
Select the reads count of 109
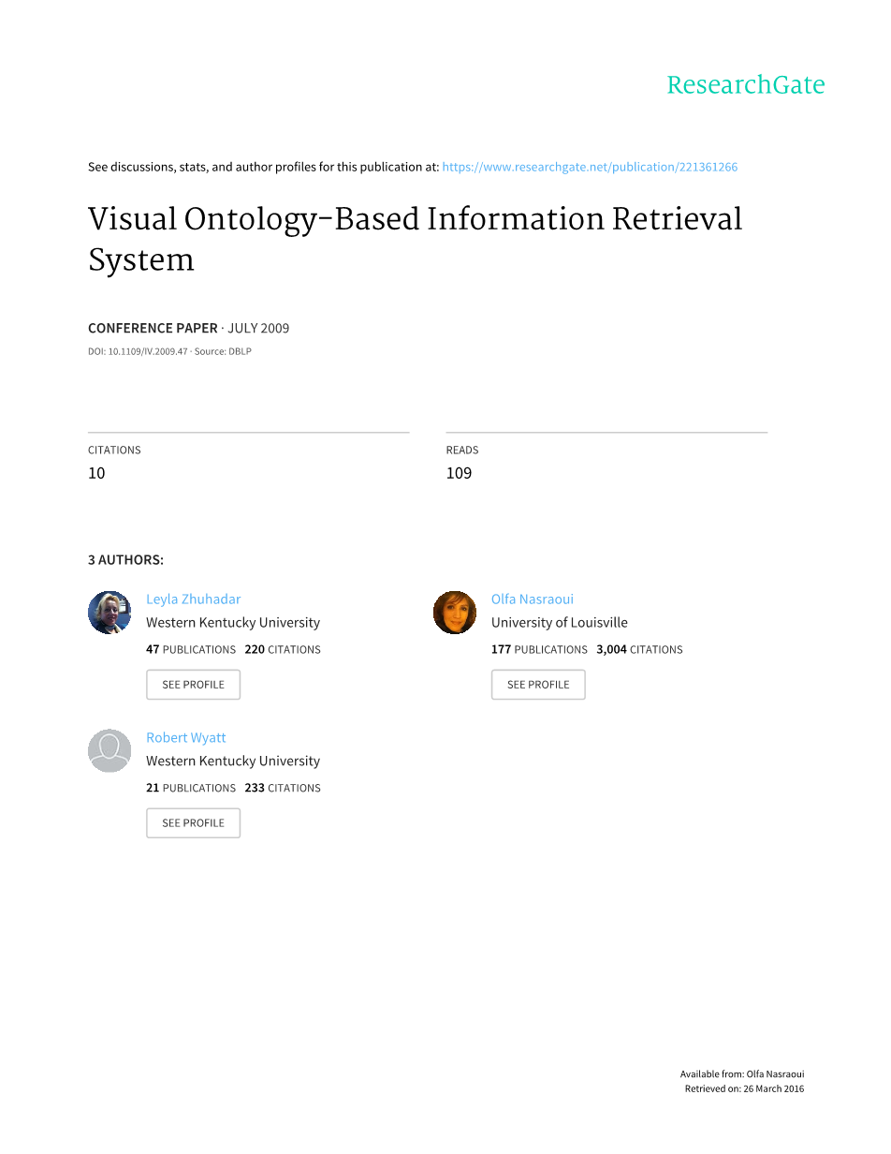459,473
